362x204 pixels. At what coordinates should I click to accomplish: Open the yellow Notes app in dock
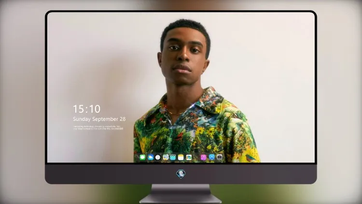click(181, 157)
